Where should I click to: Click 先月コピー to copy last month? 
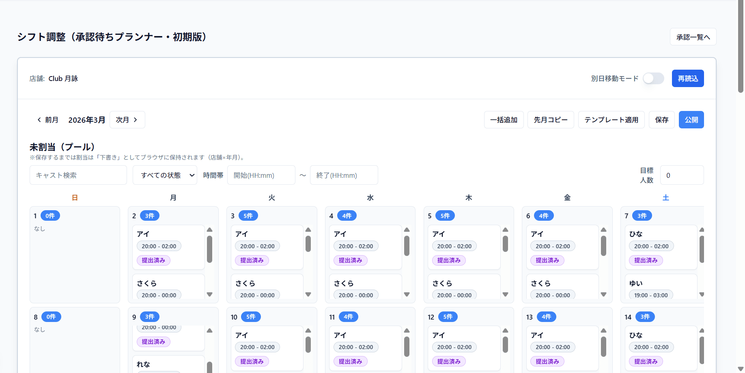click(x=550, y=120)
